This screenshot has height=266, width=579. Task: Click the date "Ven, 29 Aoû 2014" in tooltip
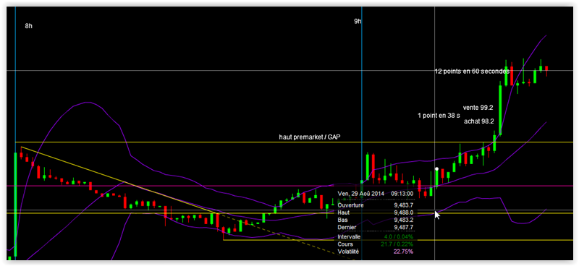tap(360, 193)
